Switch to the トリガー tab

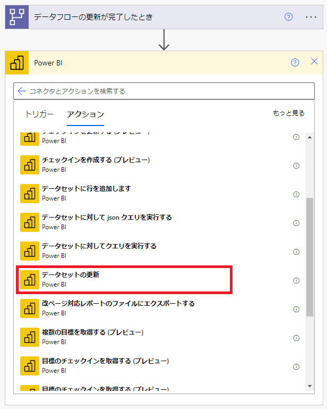pos(39,114)
